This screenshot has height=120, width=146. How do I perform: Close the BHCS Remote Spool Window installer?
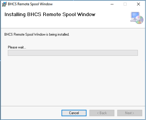point(138,4)
